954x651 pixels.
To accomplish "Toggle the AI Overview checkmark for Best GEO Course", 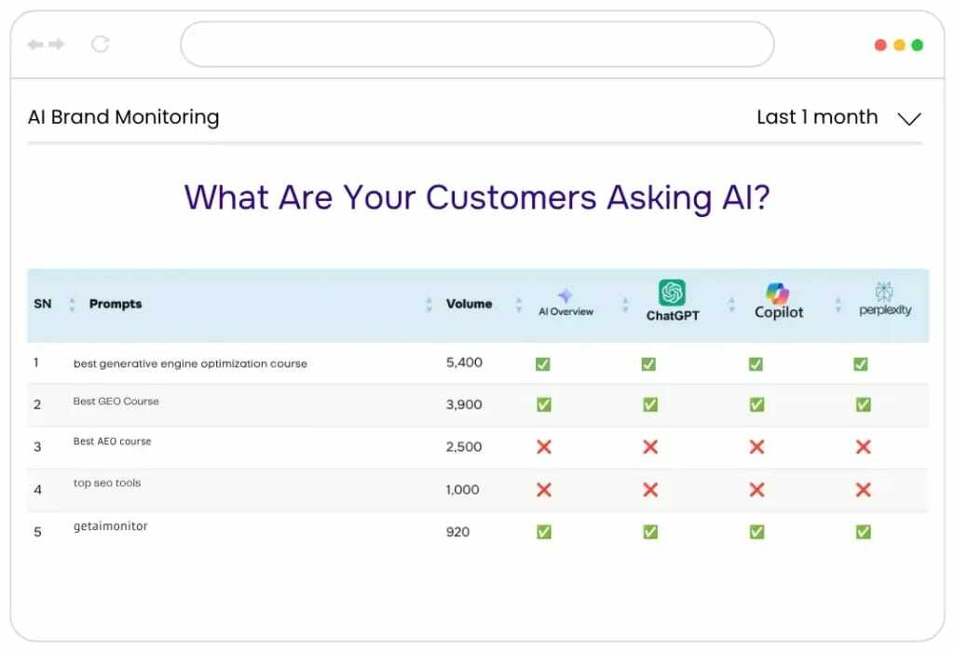I will 543,404.
